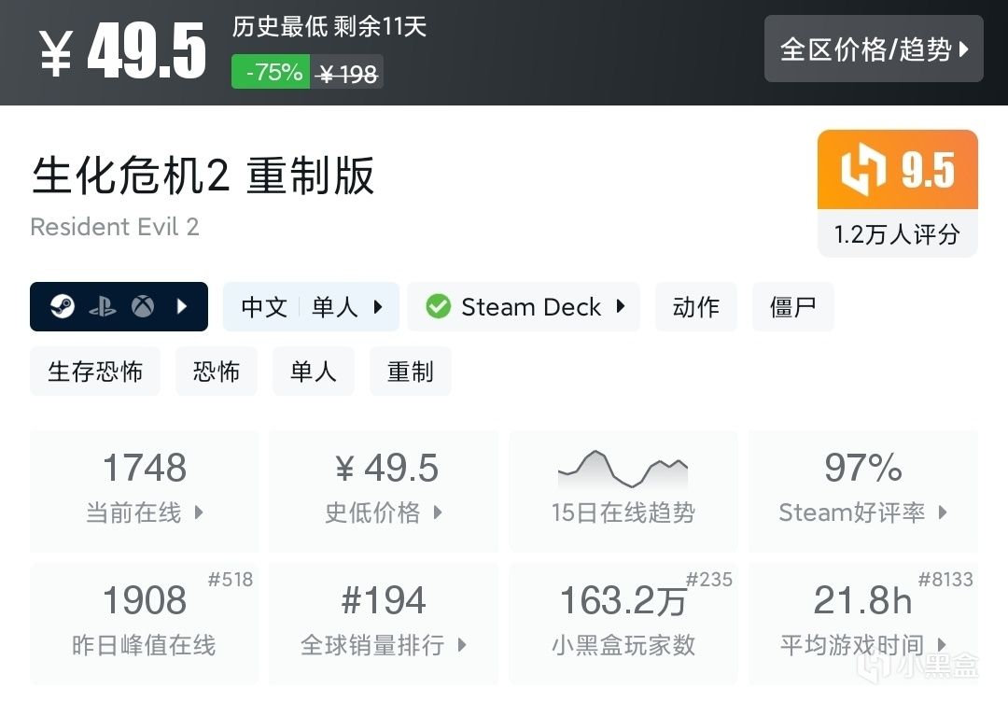1008x702 pixels.
Task: Open the Steam好评率 review rating
Action: (x=862, y=490)
